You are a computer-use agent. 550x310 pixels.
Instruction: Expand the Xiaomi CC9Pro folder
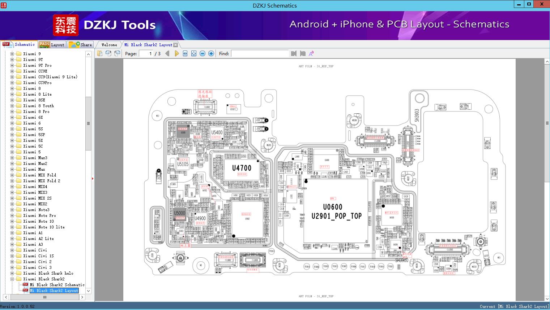12,83
